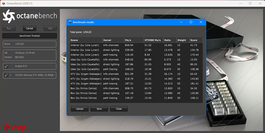Close the Benchmark results dialog with X
Screen dimensions: 265x133
click(201, 22)
